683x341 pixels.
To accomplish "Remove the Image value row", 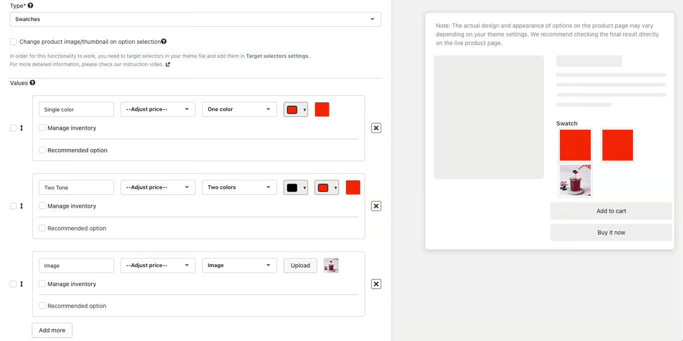I will pyautogui.click(x=376, y=284).
